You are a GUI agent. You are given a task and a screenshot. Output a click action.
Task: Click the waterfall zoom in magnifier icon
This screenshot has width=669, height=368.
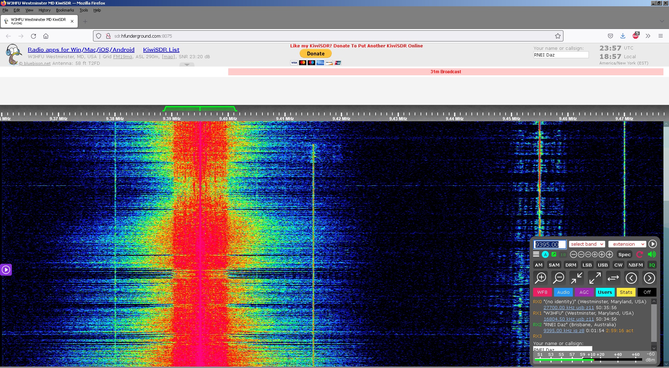(541, 278)
